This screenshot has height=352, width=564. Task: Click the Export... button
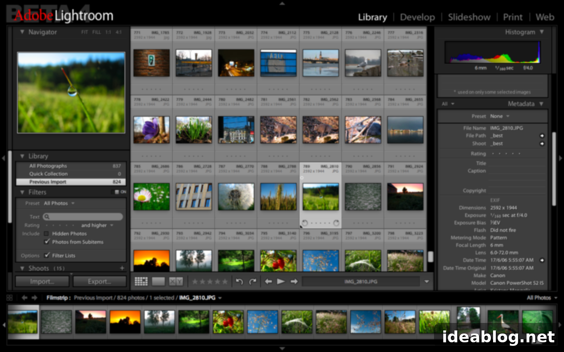99,282
